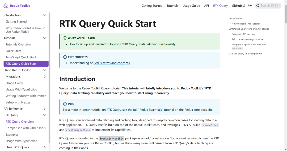Open Writing Reducers with Immer page
Viewport: 287px width, 151px height.
click(x=26, y=96)
